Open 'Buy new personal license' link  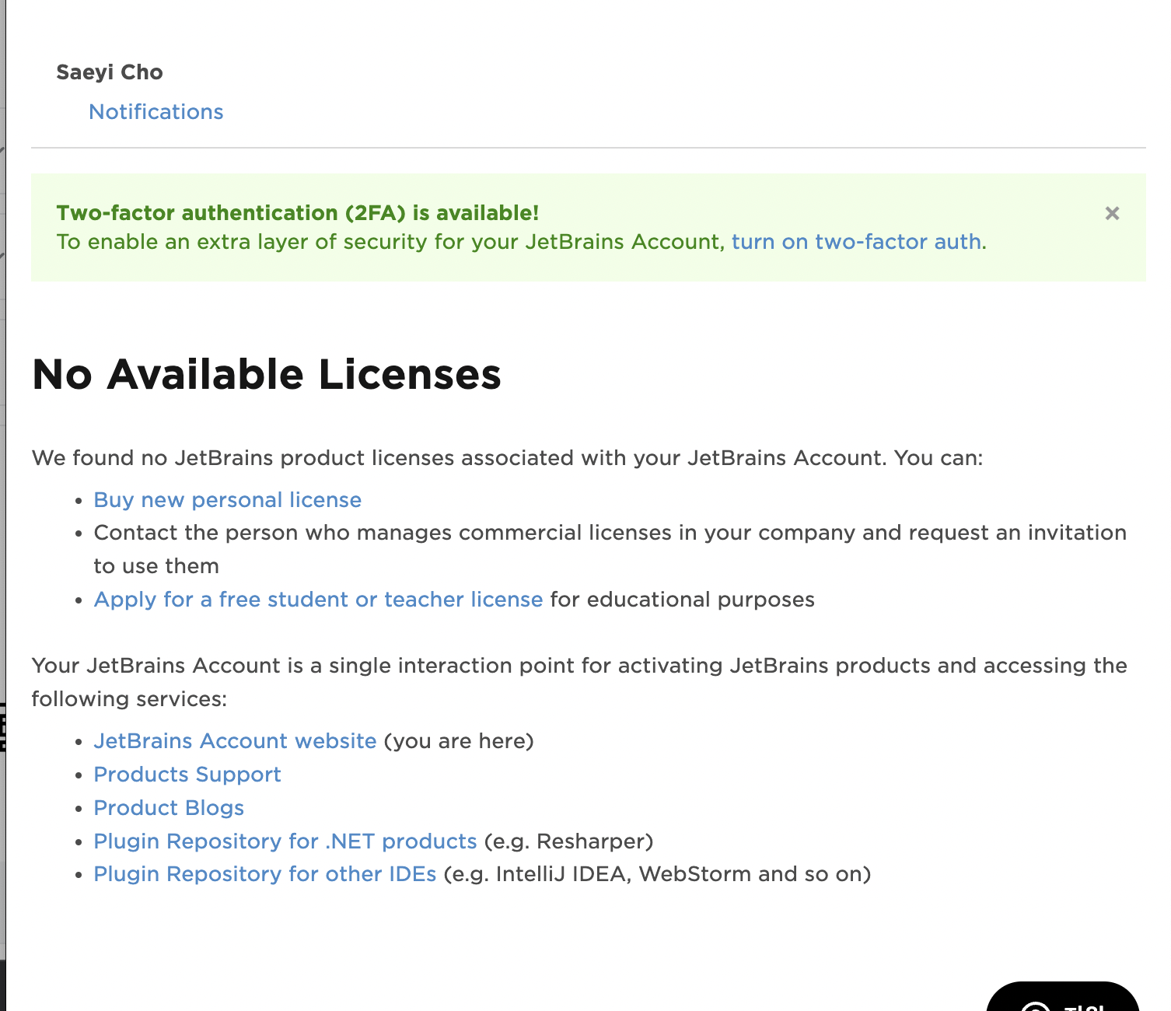pos(228,500)
